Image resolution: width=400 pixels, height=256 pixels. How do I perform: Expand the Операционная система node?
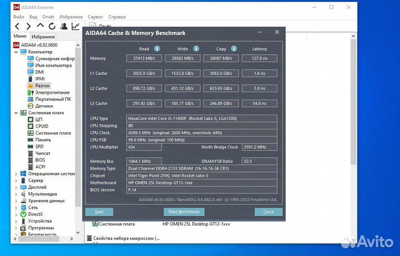[x=16, y=174]
